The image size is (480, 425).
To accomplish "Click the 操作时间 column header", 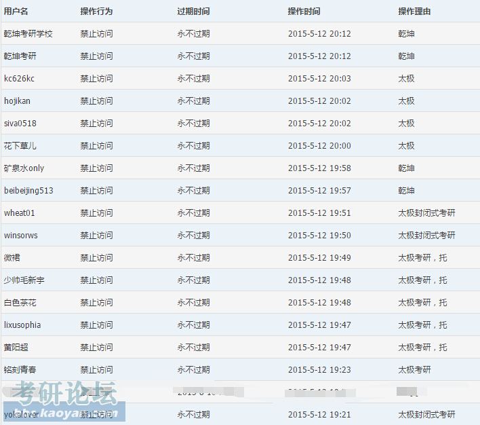I will [304, 12].
